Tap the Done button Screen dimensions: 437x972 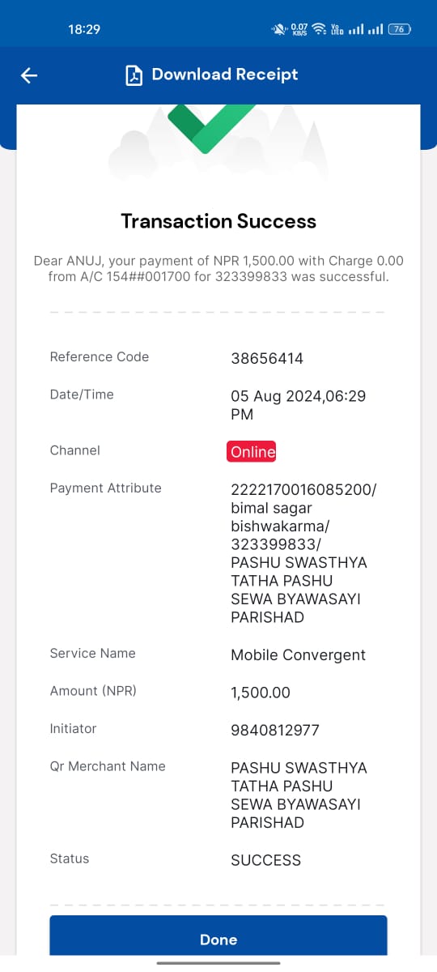218,940
